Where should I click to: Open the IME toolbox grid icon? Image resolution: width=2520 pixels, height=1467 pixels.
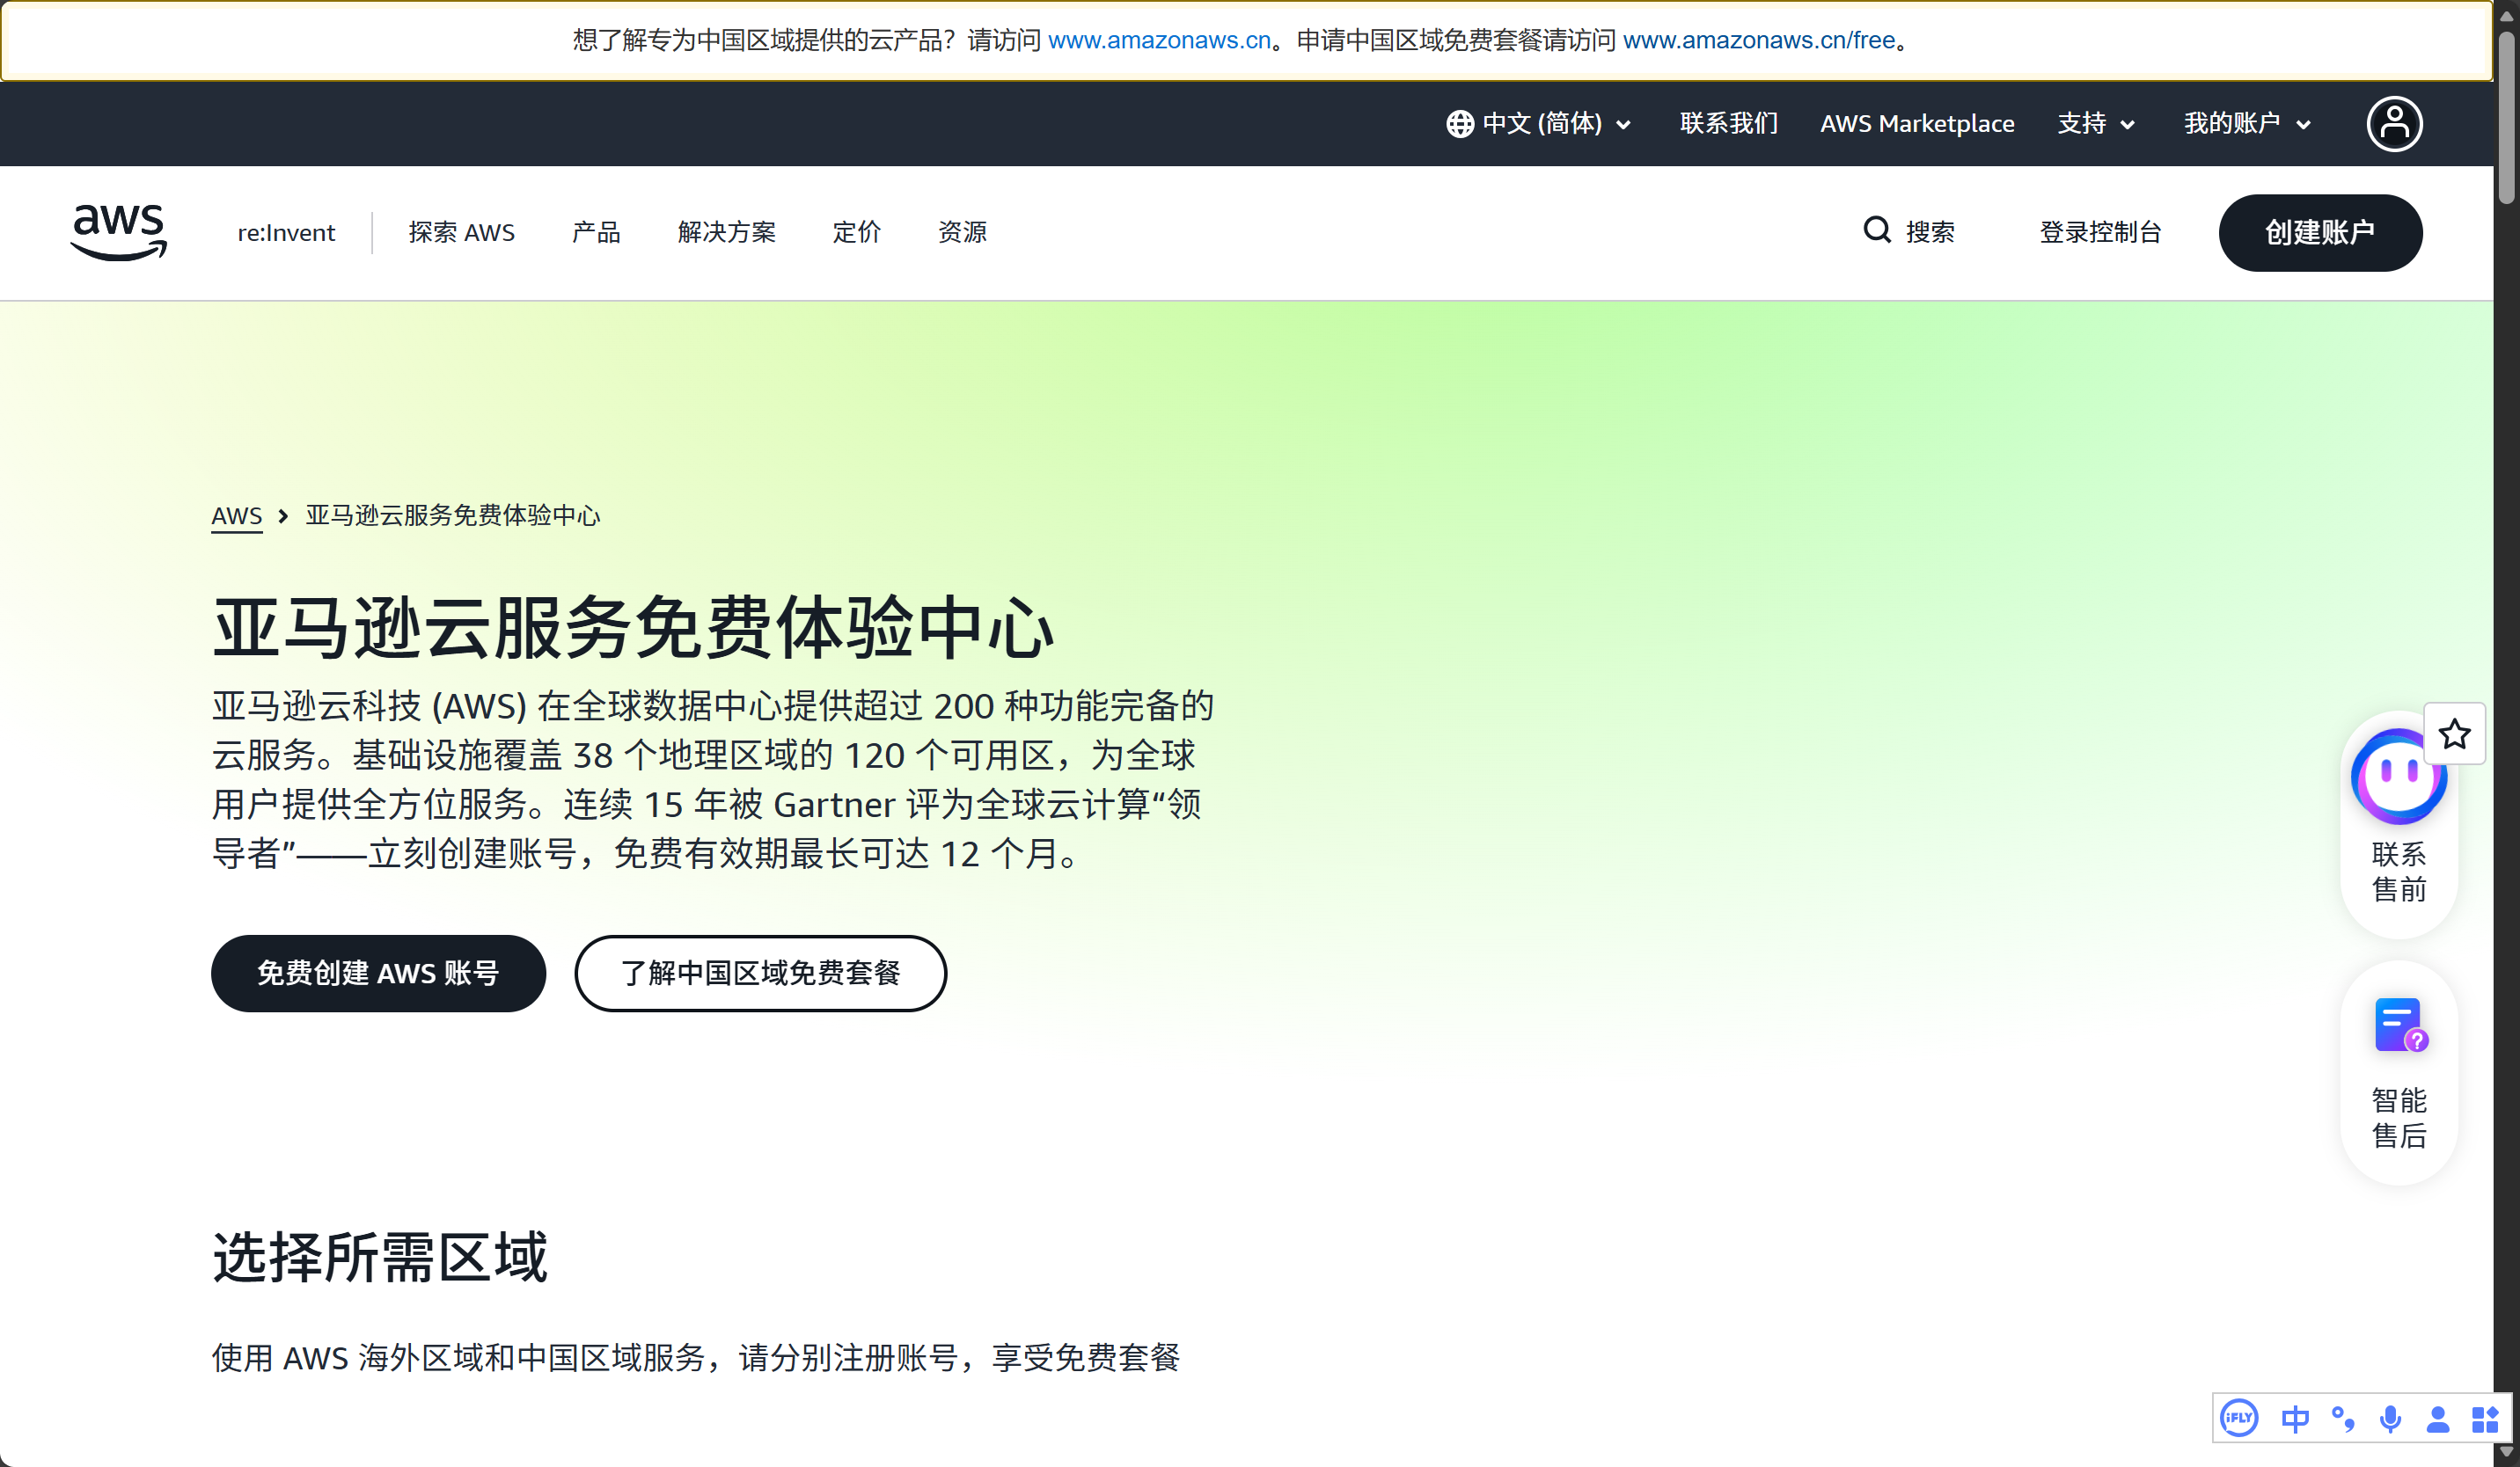click(2485, 1419)
